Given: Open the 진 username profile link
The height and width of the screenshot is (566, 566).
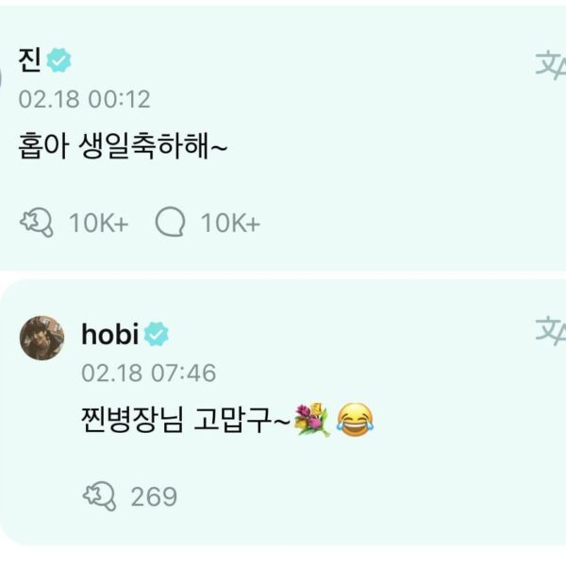Looking at the screenshot, I should point(29,60).
